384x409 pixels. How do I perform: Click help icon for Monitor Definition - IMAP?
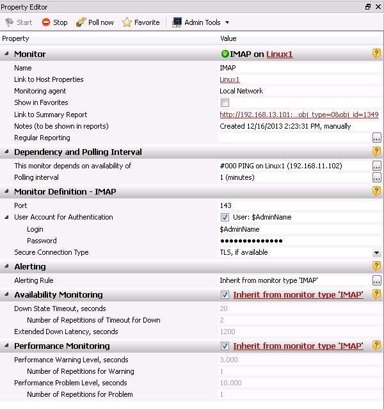376,191
